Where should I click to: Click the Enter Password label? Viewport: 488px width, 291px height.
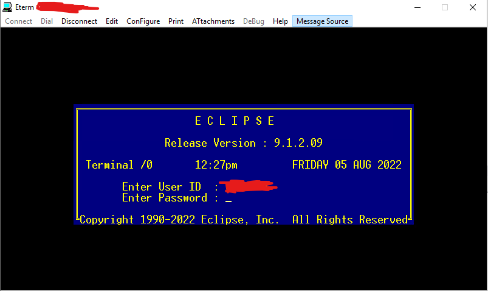[x=164, y=198]
